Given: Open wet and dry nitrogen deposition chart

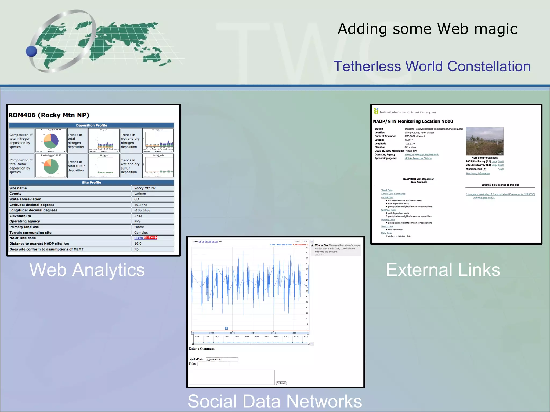Looking at the screenshot, I should 158,141.
